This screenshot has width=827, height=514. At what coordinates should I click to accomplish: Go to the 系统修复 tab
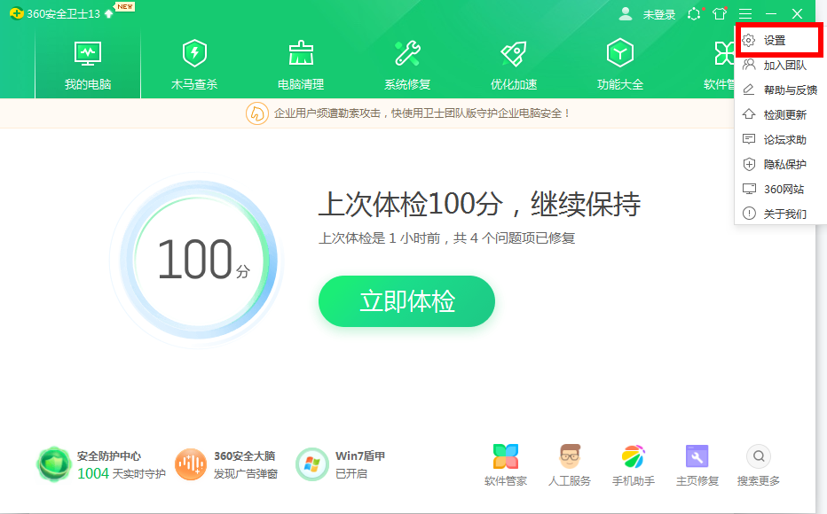(407, 64)
